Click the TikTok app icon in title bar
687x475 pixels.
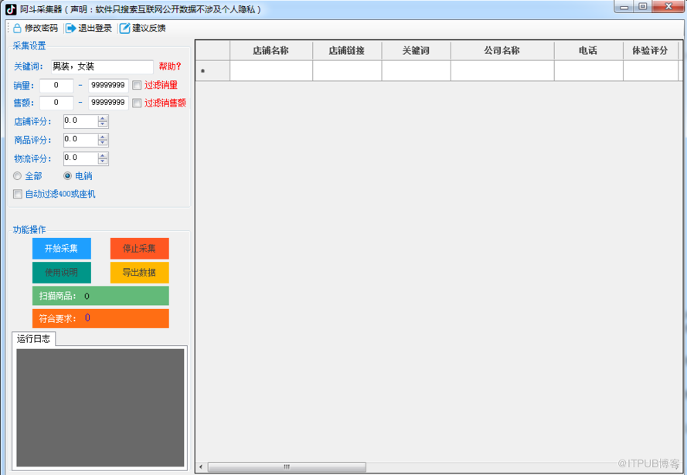pyautogui.click(x=11, y=9)
